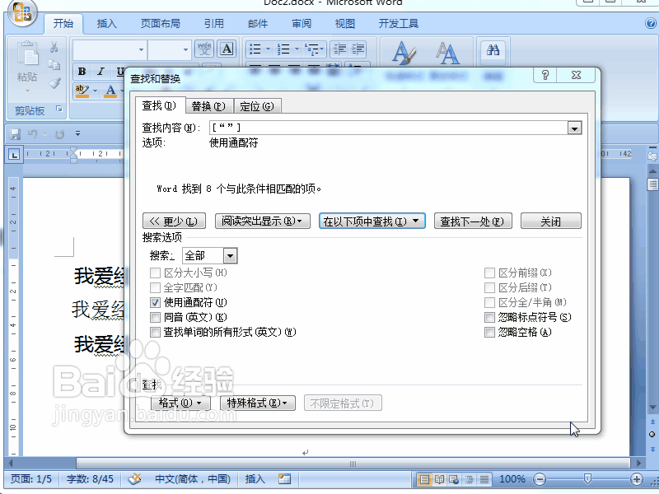The height and width of the screenshot is (494, 659).
Task: Switch to Print Layout view
Action: click(x=424, y=479)
